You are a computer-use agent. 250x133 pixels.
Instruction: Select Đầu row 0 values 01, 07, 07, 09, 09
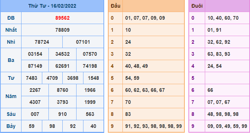point(145,18)
